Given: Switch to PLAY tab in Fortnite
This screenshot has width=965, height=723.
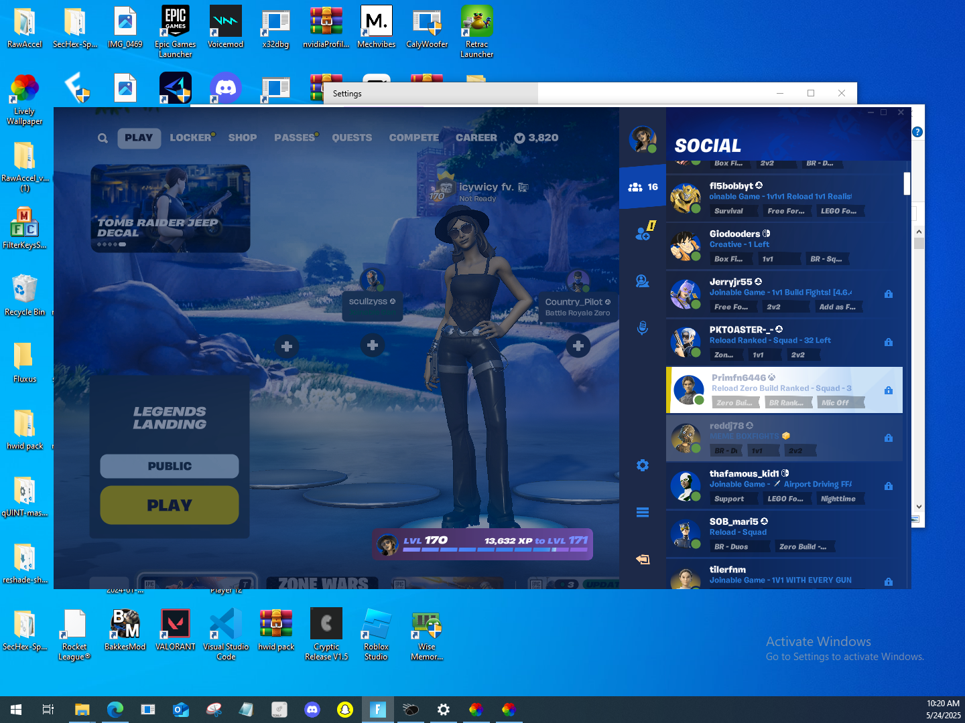Looking at the screenshot, I should point(139,138).
